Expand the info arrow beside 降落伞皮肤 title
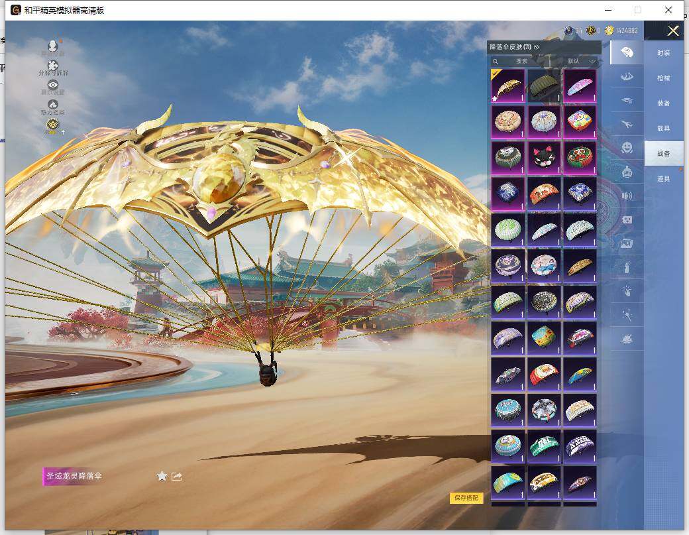The image size is (689, 535). [x=537, y=47]
